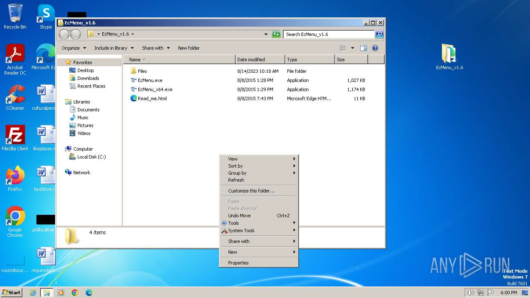Select the requiredadv Word document icon
This screenshot has height=298, width=530.
(x=46, y=260)
